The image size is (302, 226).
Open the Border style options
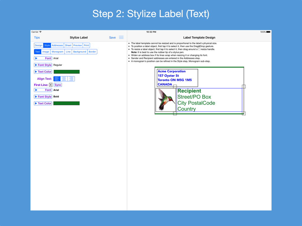(x=92, y=51)
